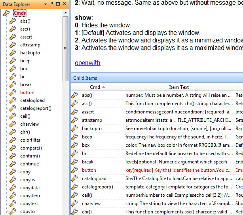Click the wrench icon beside Cmds root
Screen dimensions: 243x215
[6, 13]
